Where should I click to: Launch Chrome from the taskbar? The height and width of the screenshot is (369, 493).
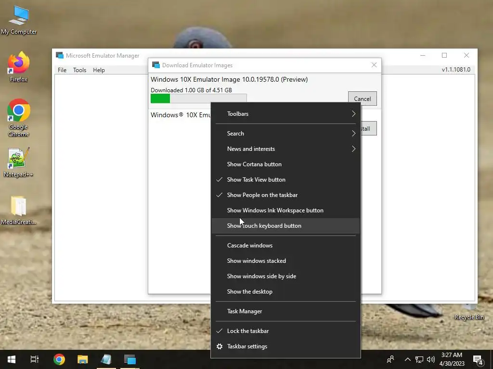[59, 359]
